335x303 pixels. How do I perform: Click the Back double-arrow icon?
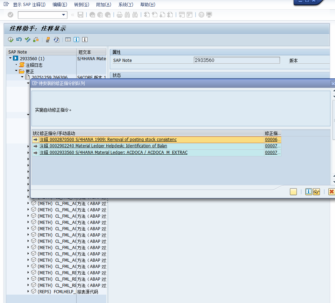92,15
